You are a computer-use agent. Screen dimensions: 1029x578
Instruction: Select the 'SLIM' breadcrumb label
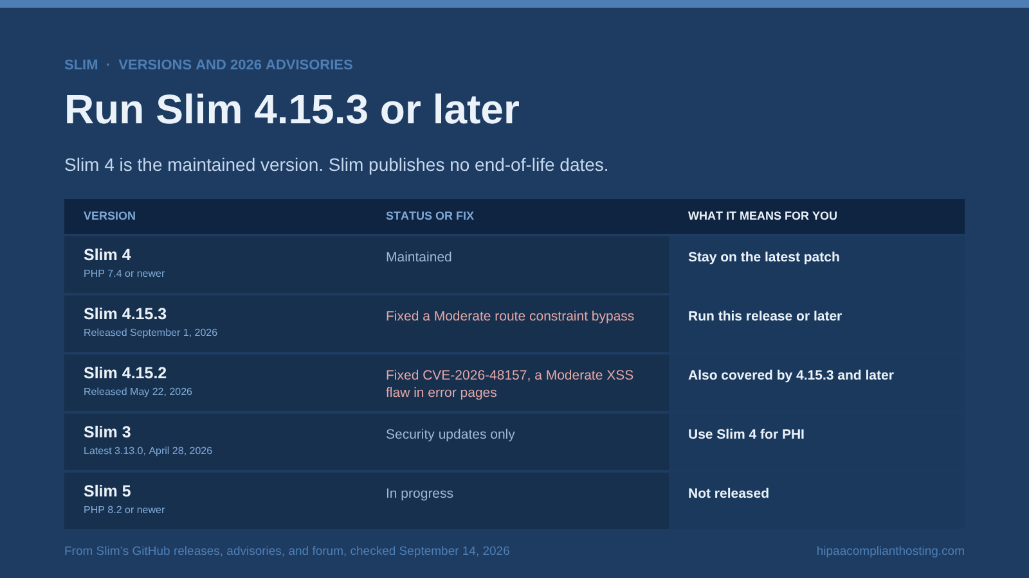click(x=81, y=65)
